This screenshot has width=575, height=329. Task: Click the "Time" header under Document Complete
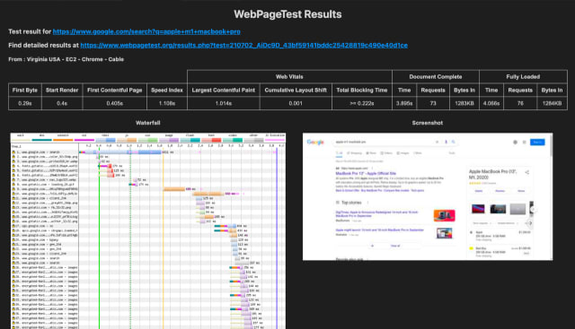[x=404, y=90]
